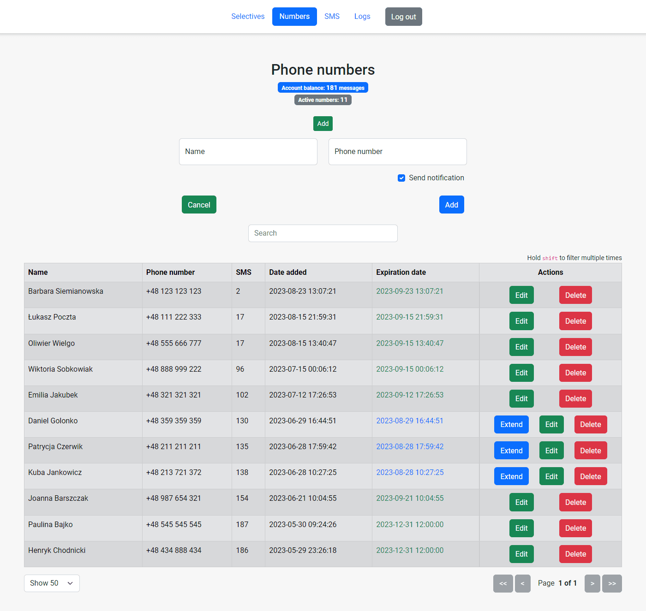Toggle the Send notification checkbox
This screenshot has height=611, width=646.
[x=401, y=178]
